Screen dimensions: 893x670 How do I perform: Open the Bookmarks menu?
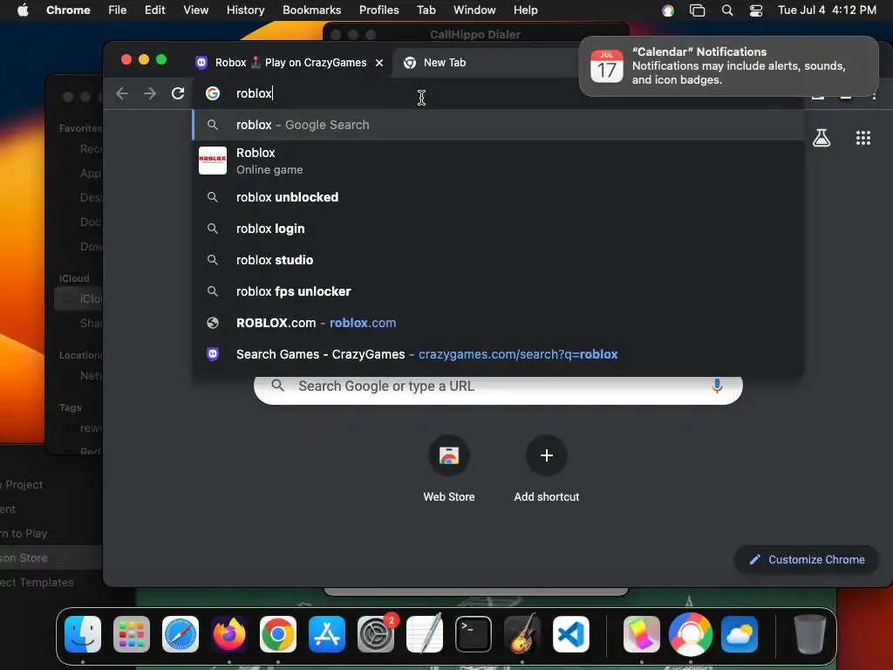click(311, 10)
